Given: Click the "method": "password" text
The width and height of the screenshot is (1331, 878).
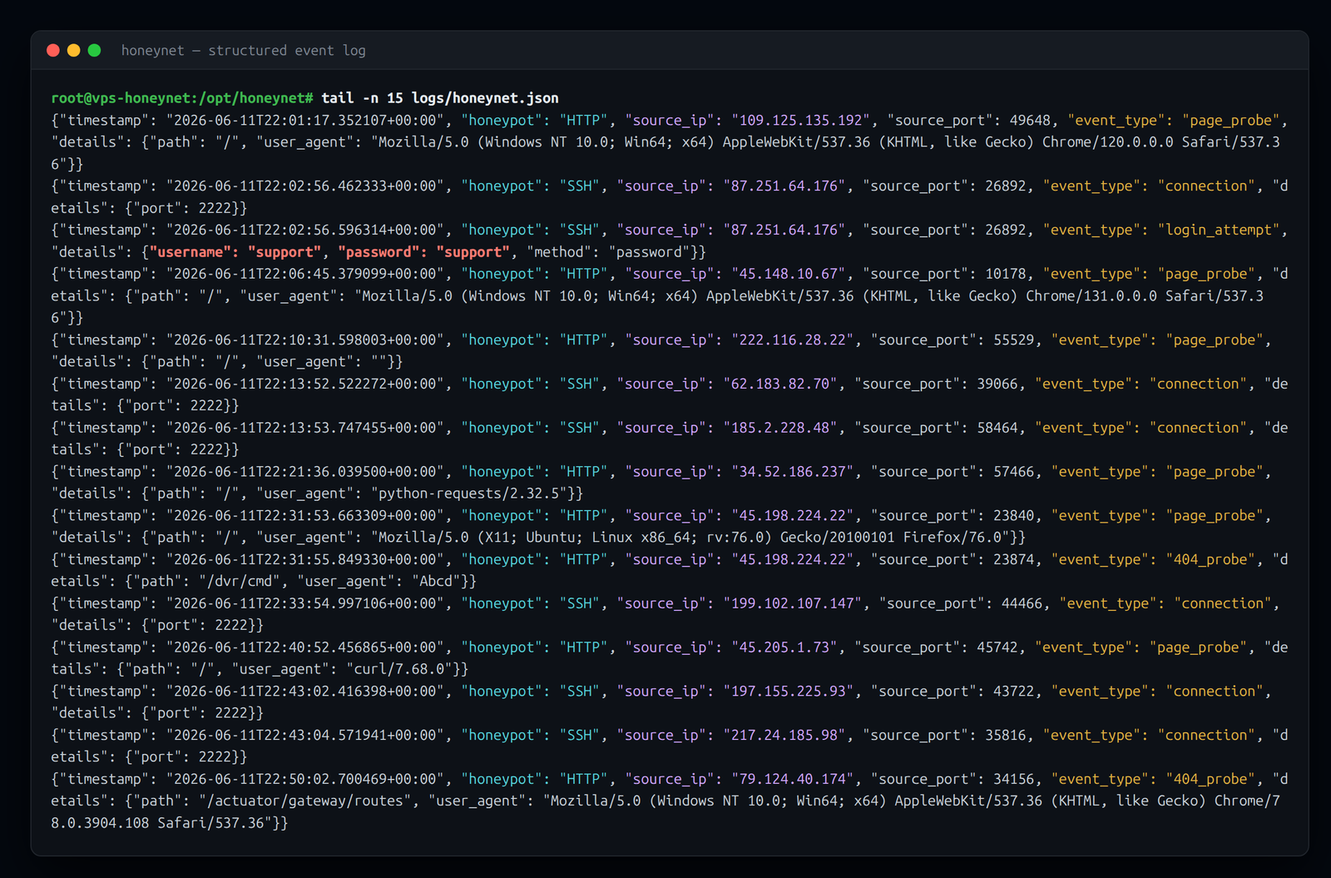Looking at the screenshot, I should pyautogui.click(x=608, y=252).
